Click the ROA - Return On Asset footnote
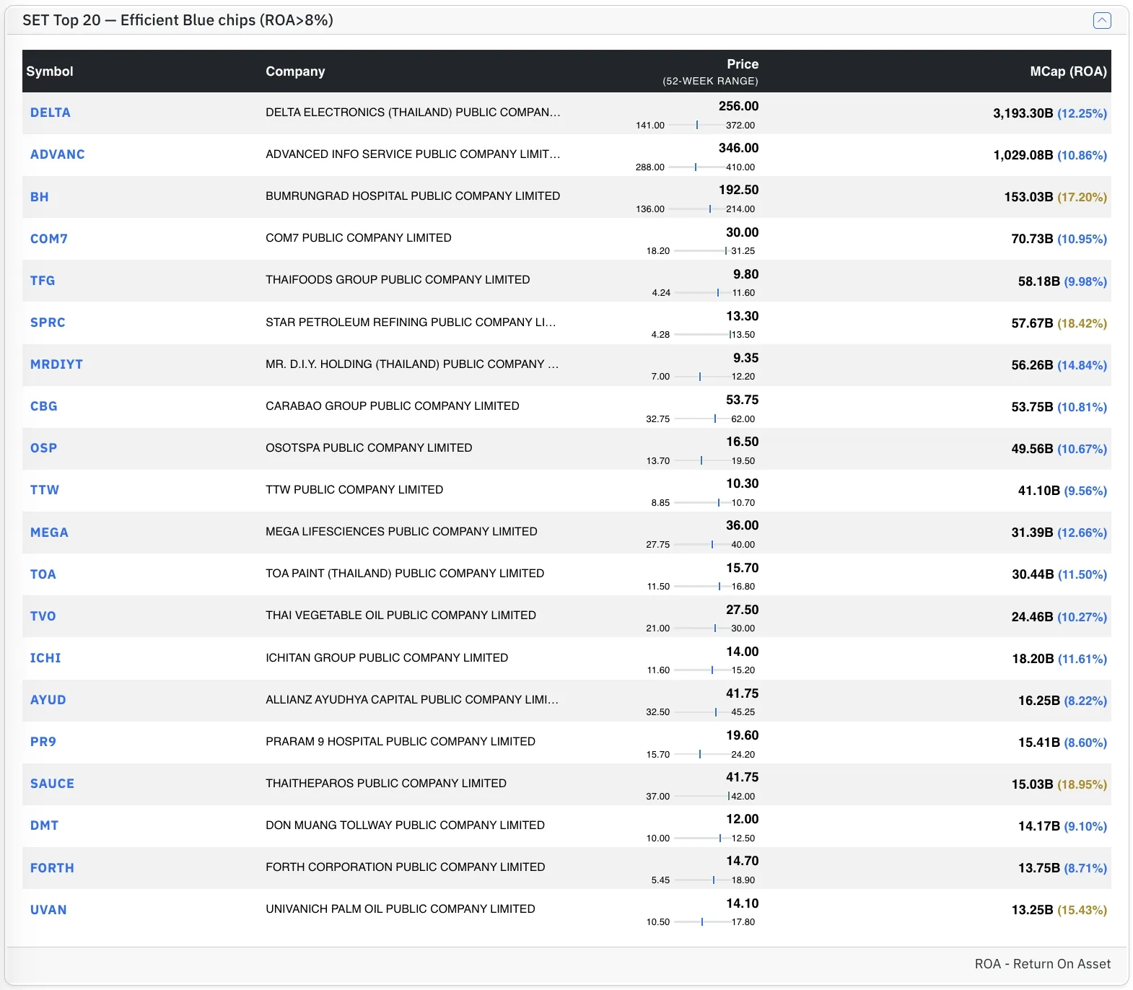This screenshot has width=1133, height=990. (x=1043, y=964)
